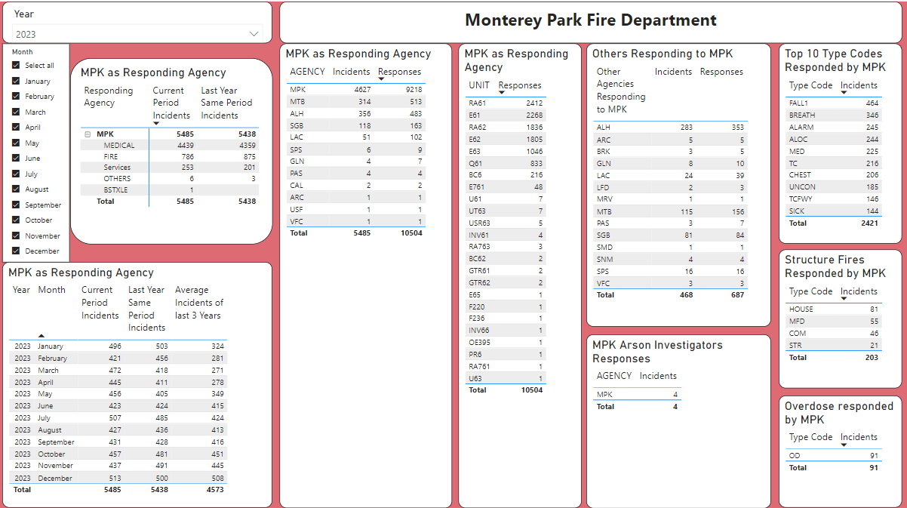The width and height of the screenshot is (907, 508).
Task: Click ascending sort arrow above the Year column
Action: [42, 336]
